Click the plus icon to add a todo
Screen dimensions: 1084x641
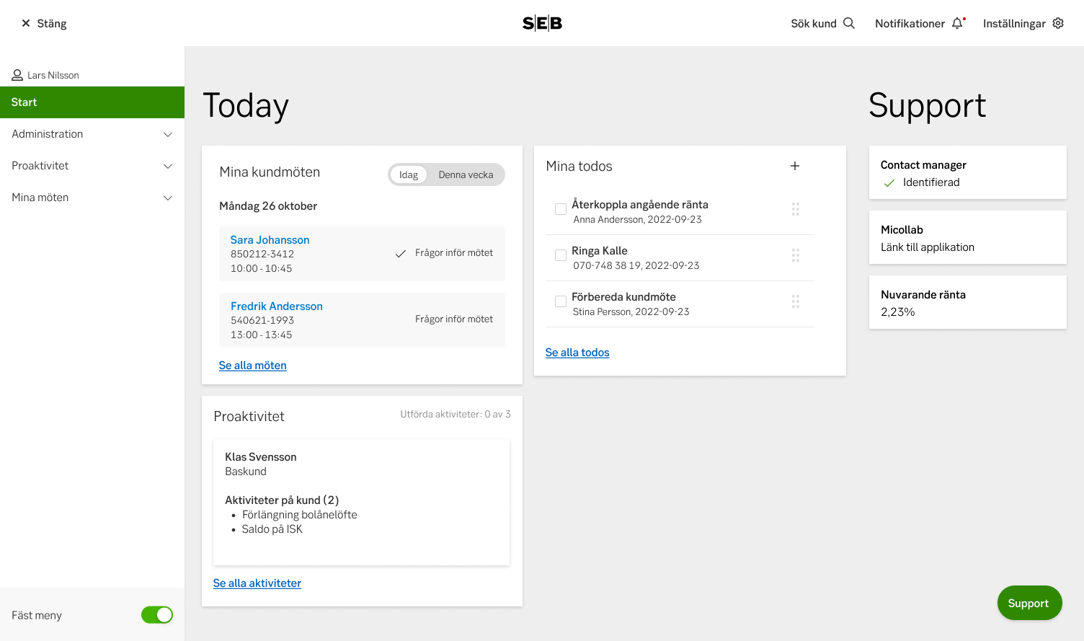click(795, 166)
